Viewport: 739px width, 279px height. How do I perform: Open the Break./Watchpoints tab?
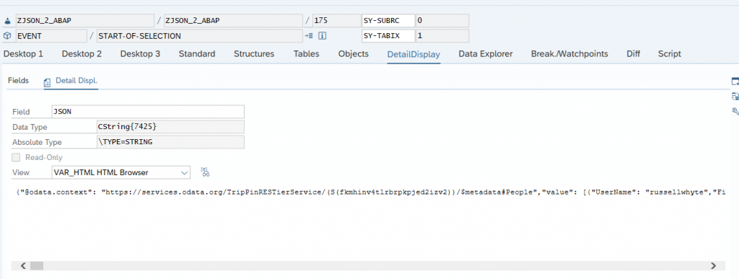point(569,53)
